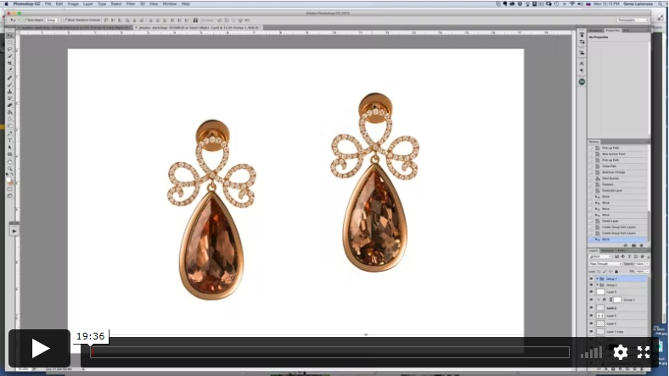Viewport: 669px width, 376px height.
Task: Select the Rectangular Marquee tool
Action: pos(10,42)
